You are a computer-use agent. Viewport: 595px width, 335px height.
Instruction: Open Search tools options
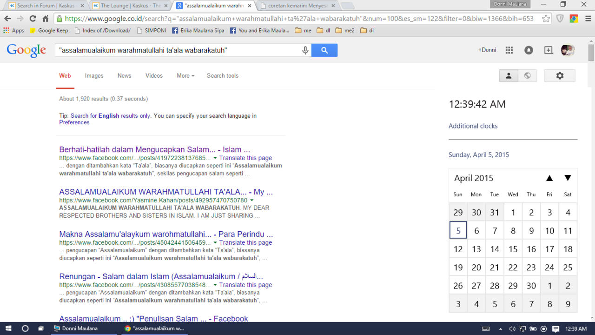coord(223,76)
